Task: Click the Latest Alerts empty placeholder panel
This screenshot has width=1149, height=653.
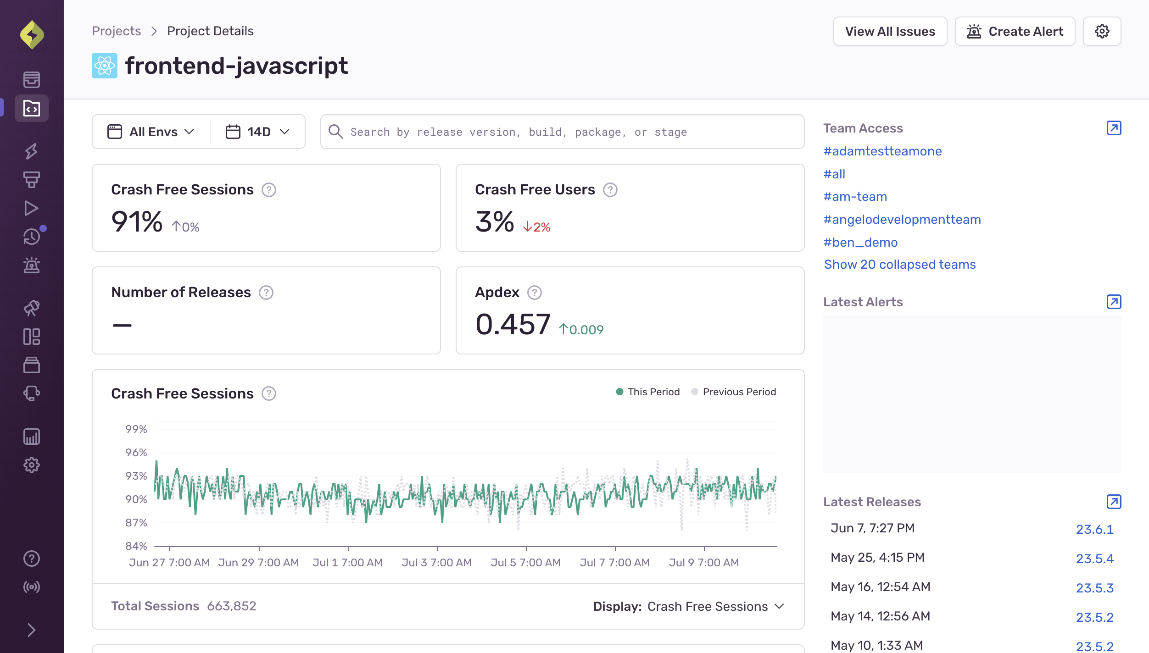Action: [x=972, y=394]
